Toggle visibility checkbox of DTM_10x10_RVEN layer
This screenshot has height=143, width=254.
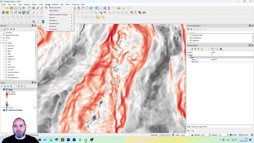tap(4, 110)
